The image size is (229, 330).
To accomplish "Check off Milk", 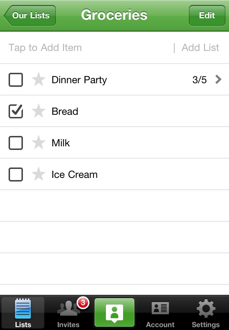I will pos(16,143).
